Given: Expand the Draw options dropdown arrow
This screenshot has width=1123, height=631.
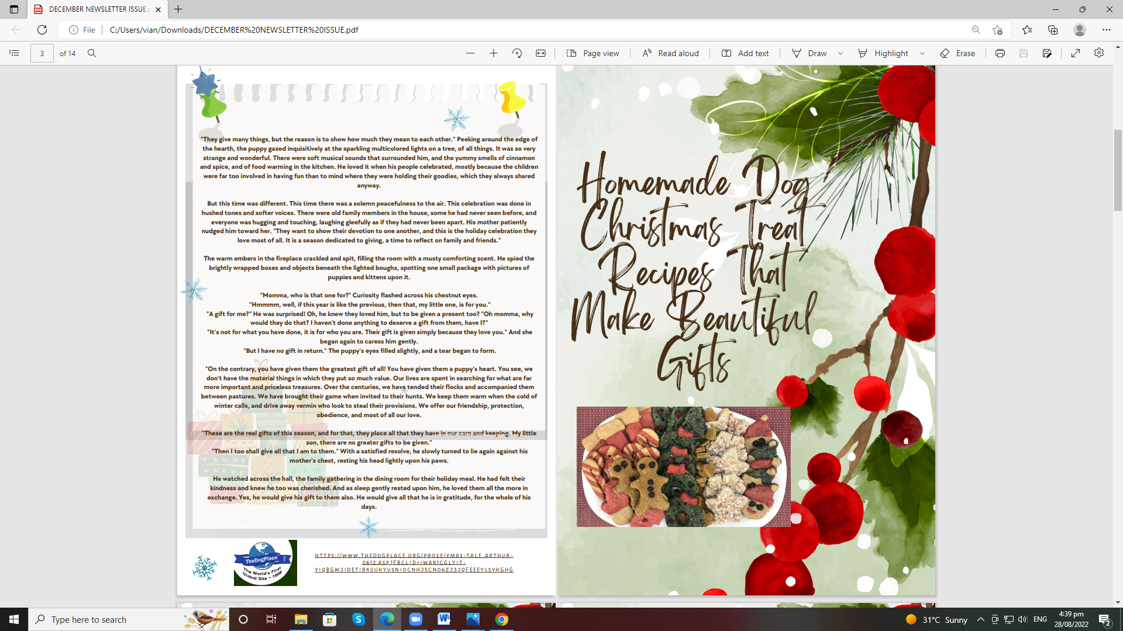Looking at the screenshot, I should [x=840, y=53].
